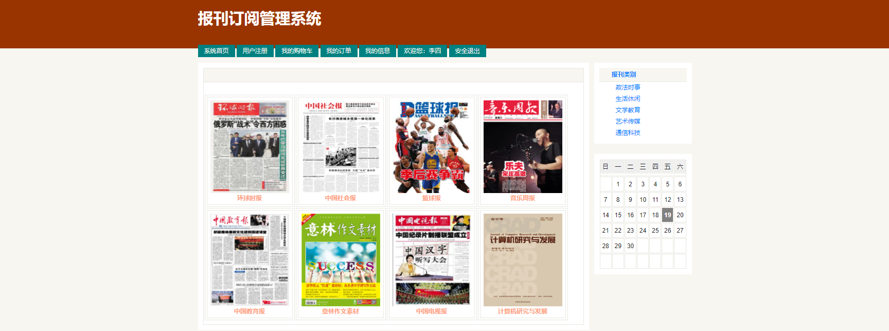Select the 政法时事 category link
The height and width of the screenshot is (331, 889).
click(x=628, y=88)
